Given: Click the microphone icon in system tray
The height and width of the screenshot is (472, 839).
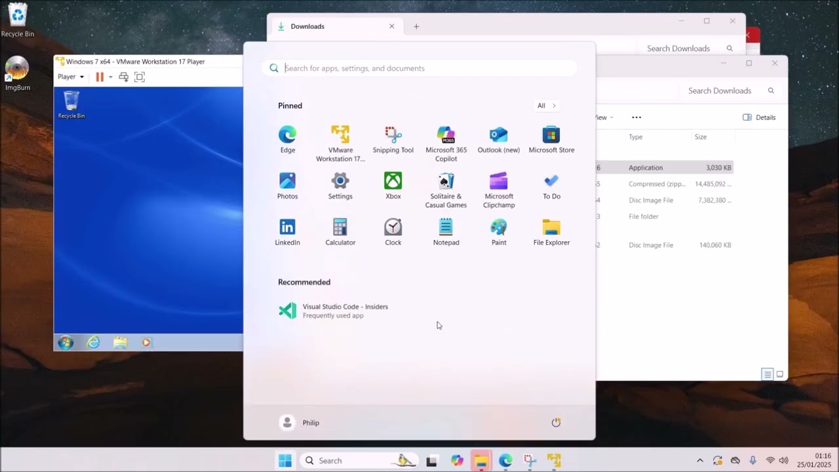Looking at the screenshot, I should [x=752, y=461].
